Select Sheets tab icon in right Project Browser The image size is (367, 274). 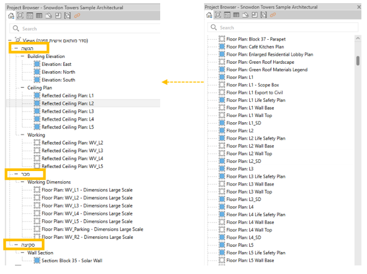(245, 15)
